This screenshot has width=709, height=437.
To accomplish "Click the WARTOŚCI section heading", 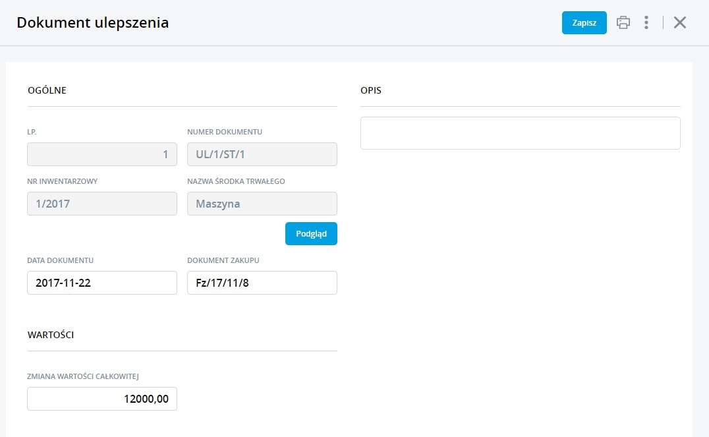I will [x=51, y=335].
